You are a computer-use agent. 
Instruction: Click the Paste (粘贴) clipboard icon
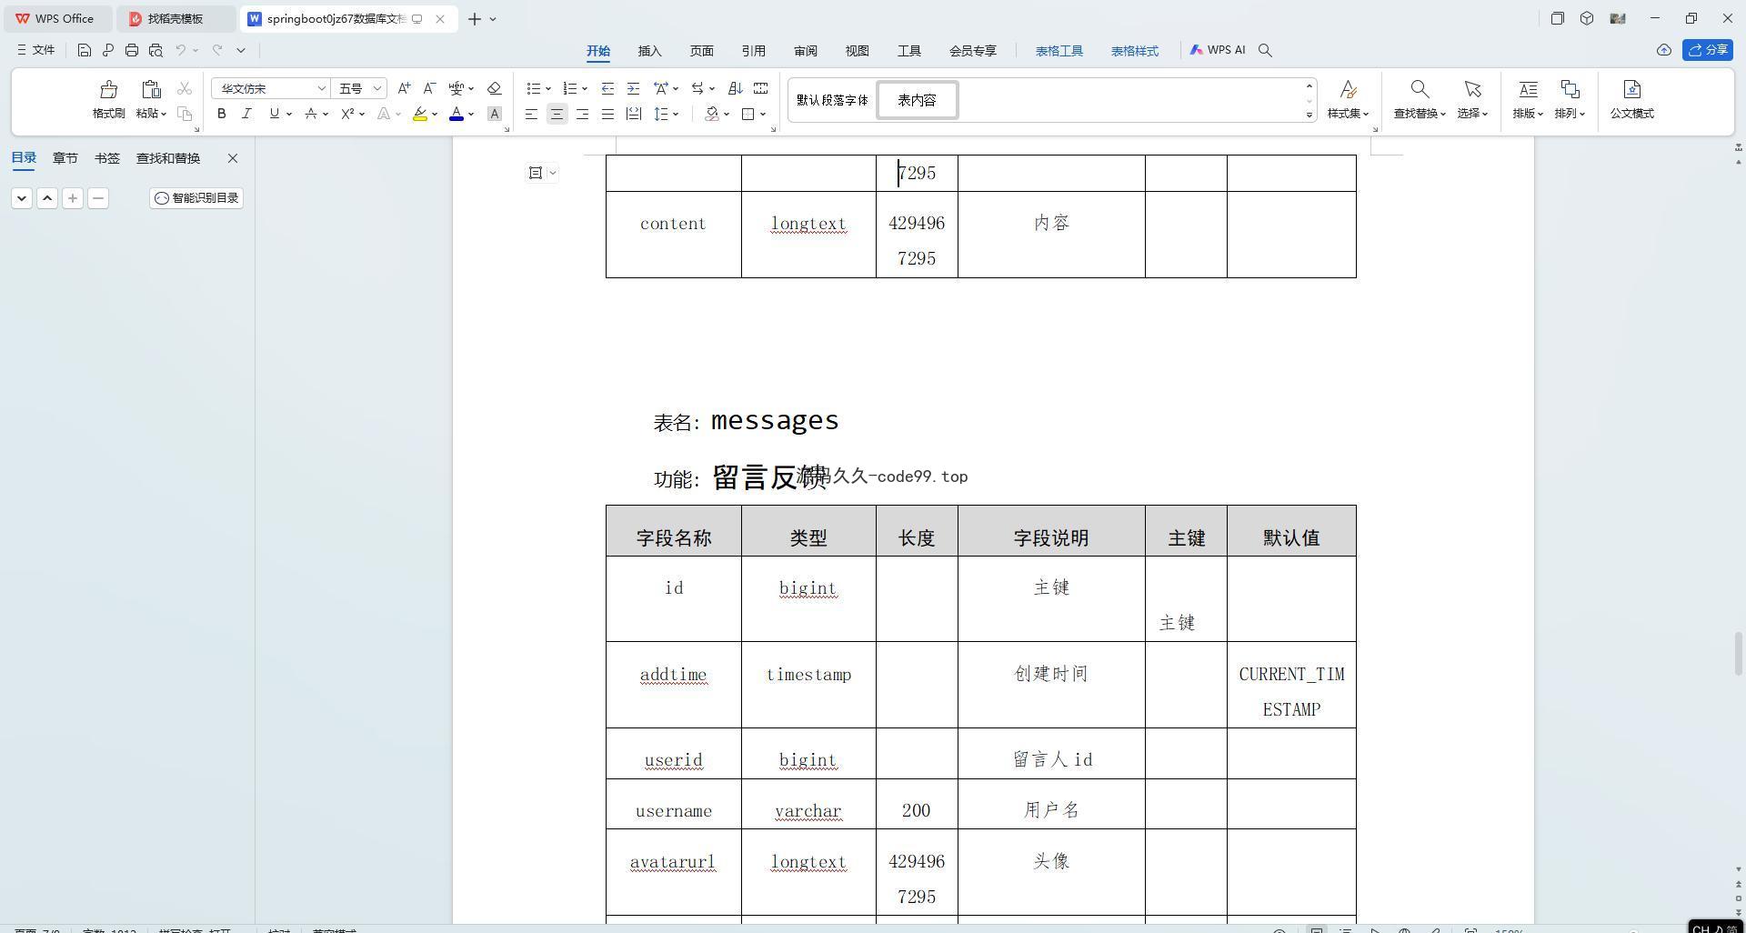(x=151, y=89)
